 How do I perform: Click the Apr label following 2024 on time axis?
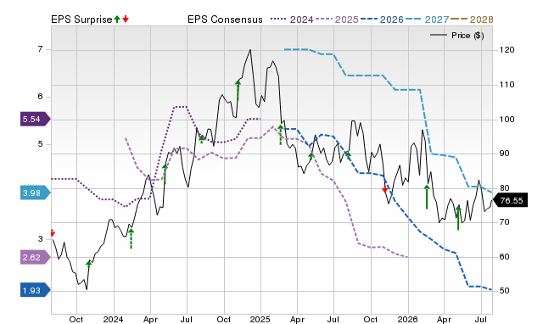(x=150, y=319)
